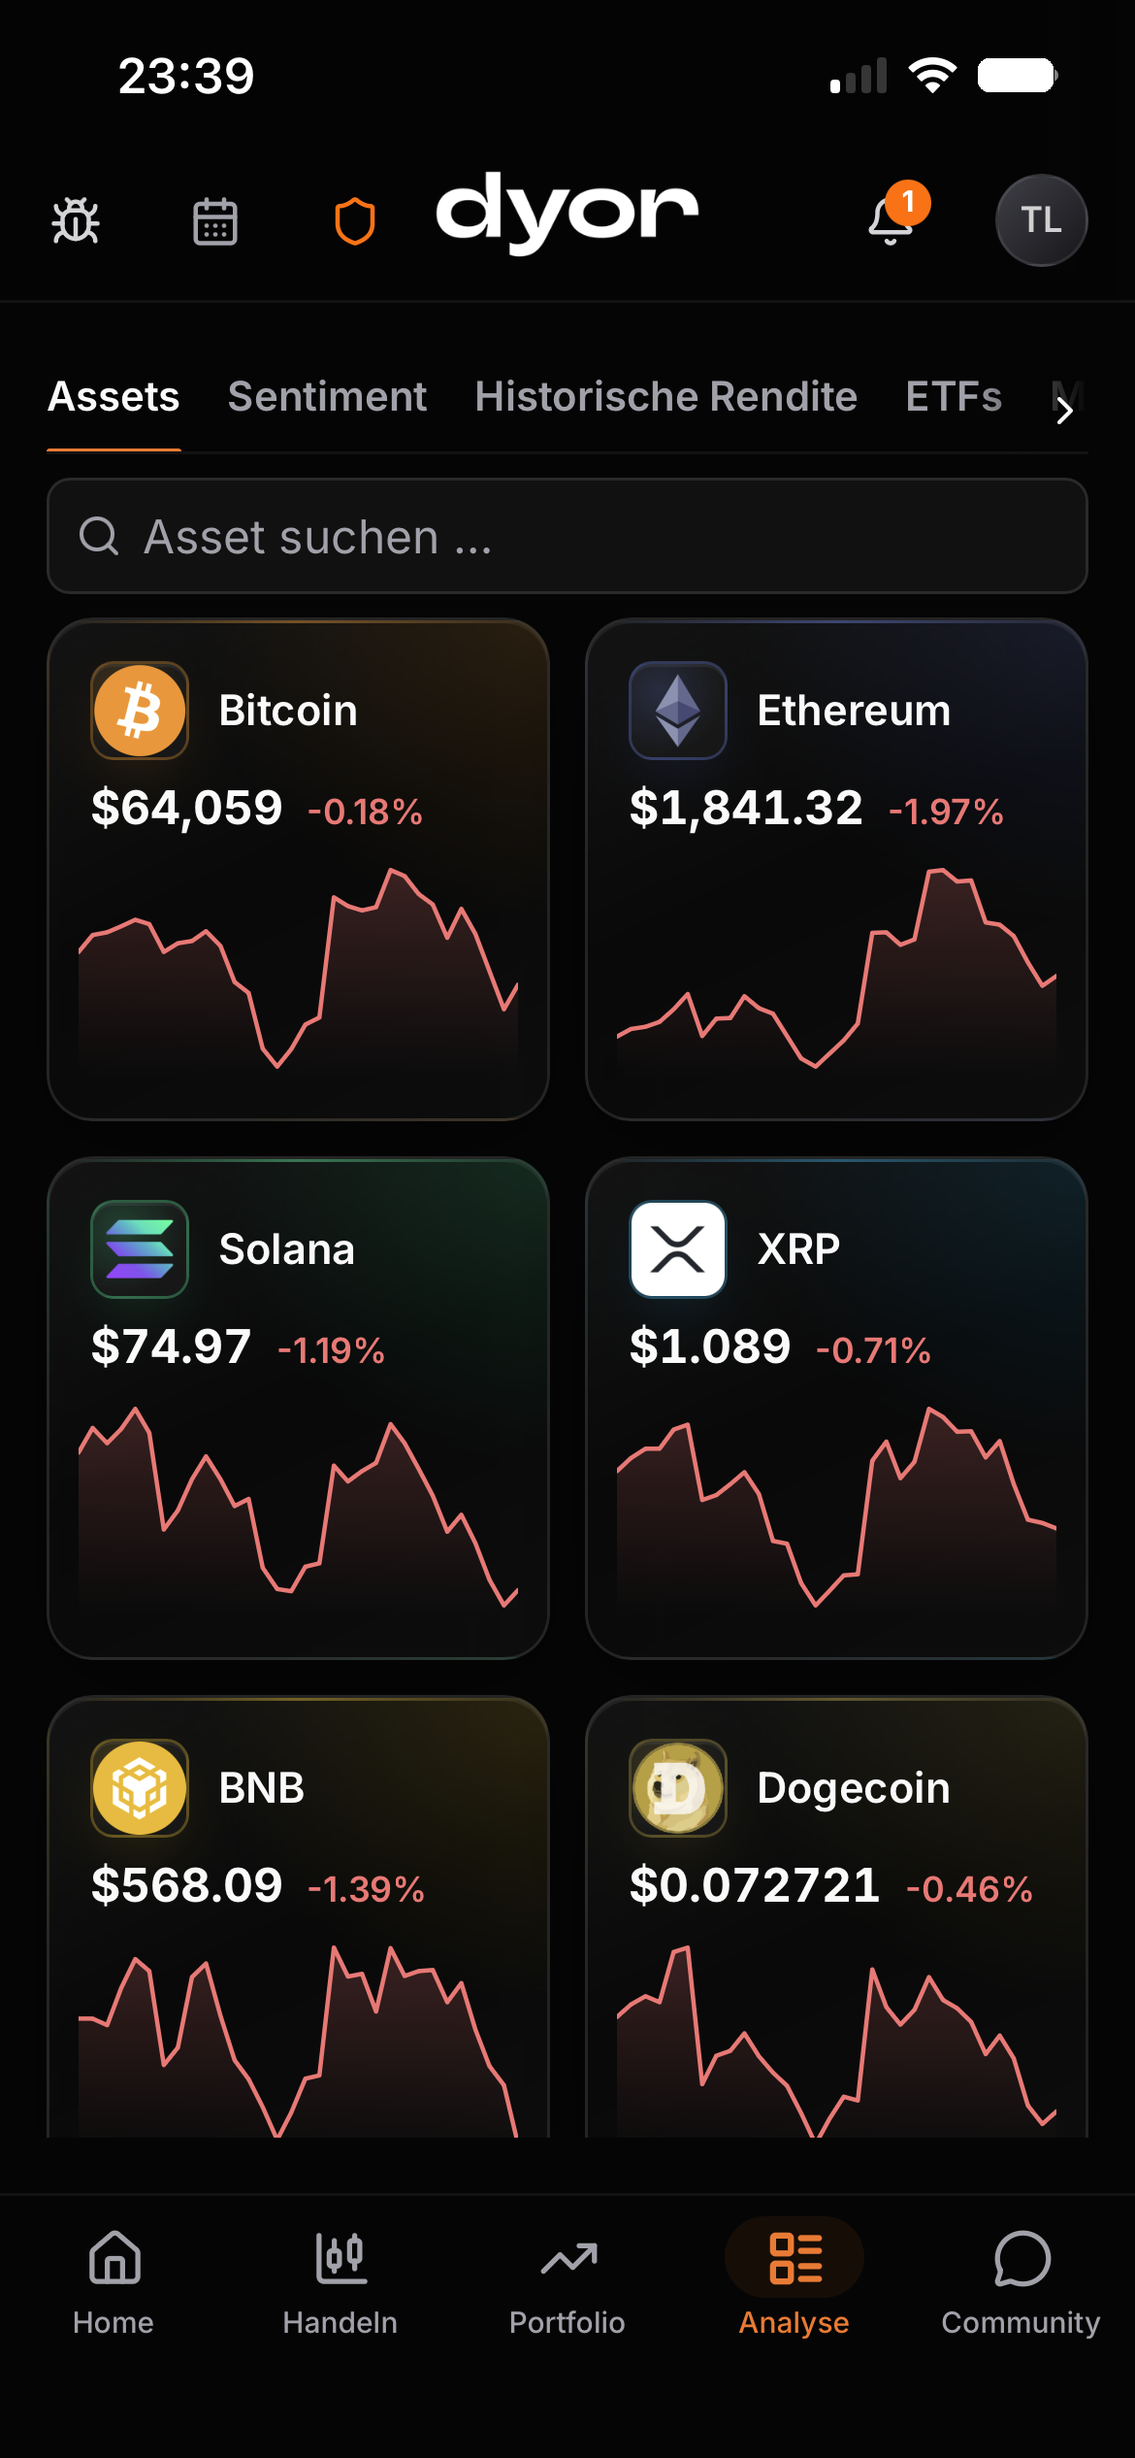Switch to Historische Rendite tab
This screenshot has height=2458, width=1135.
point(665,397)
